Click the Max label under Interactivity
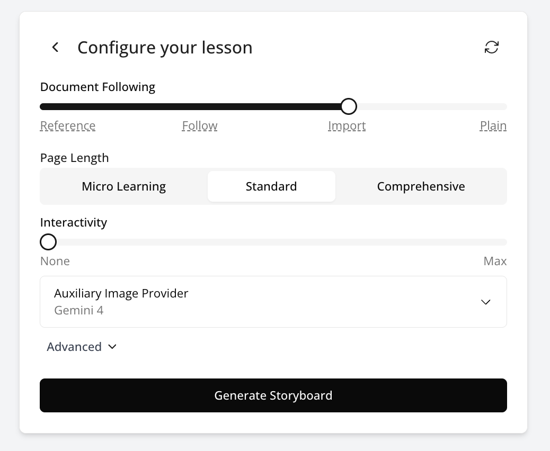This screenshot has width=550, height=451. pyautogui.click(x=495, y=261)
